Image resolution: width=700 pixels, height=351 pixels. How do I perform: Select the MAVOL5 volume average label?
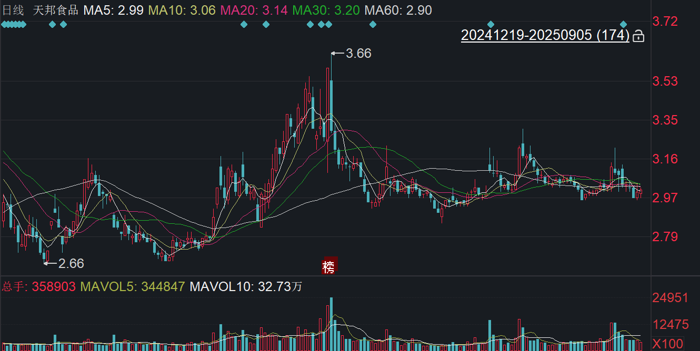coord(133,286)
